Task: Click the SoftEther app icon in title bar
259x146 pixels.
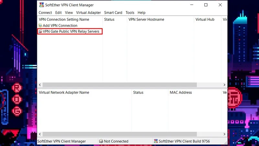Action: tap(41, 5)
